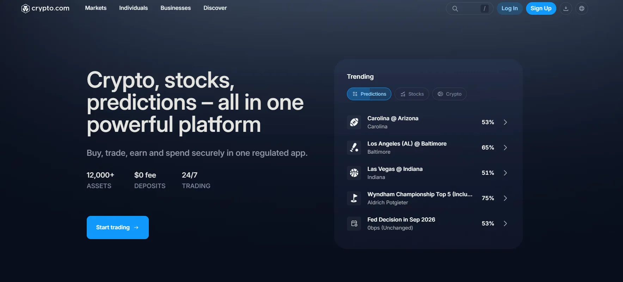Screen dimensions: 623x282
Task: Open Wyndham Championship Top 5 chevron
Action: point(505,198)
